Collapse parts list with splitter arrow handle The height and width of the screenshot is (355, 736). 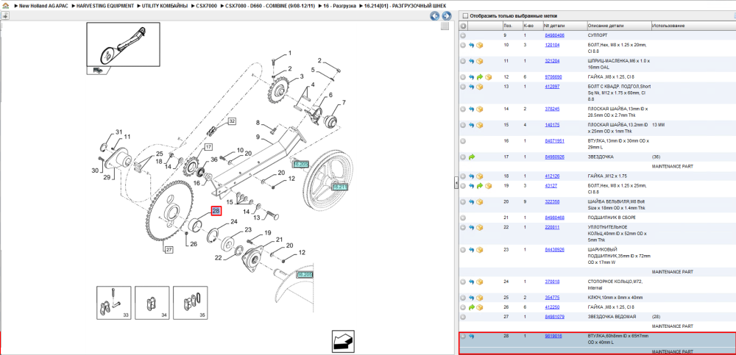click(456, 184)
